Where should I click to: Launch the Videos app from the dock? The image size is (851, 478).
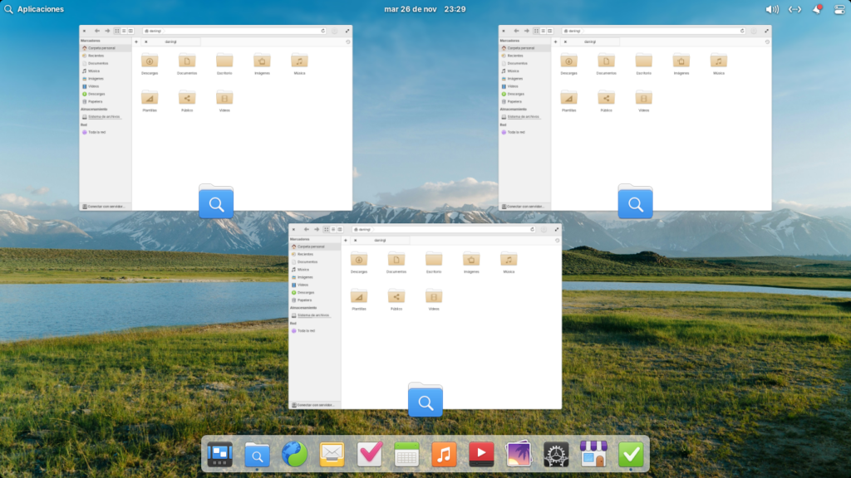[481, 453]
